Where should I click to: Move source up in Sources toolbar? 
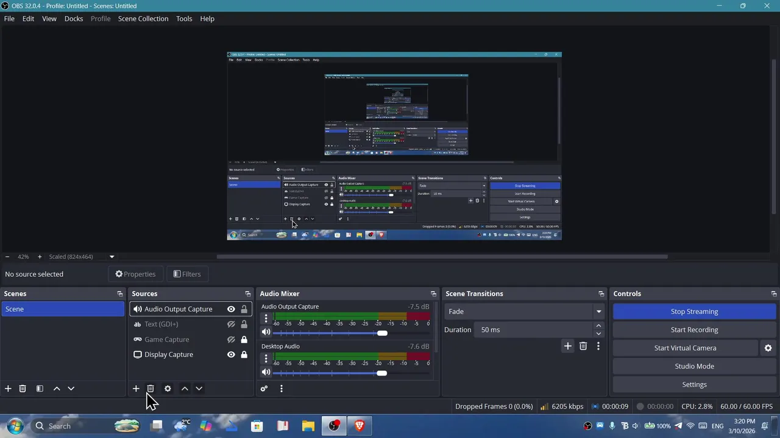(x=185, y=389)
